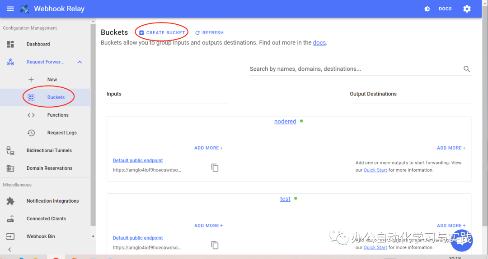Click the Domain Reservations building icon
The height and width of the screenshot is (259, 488).
(10, 168)
